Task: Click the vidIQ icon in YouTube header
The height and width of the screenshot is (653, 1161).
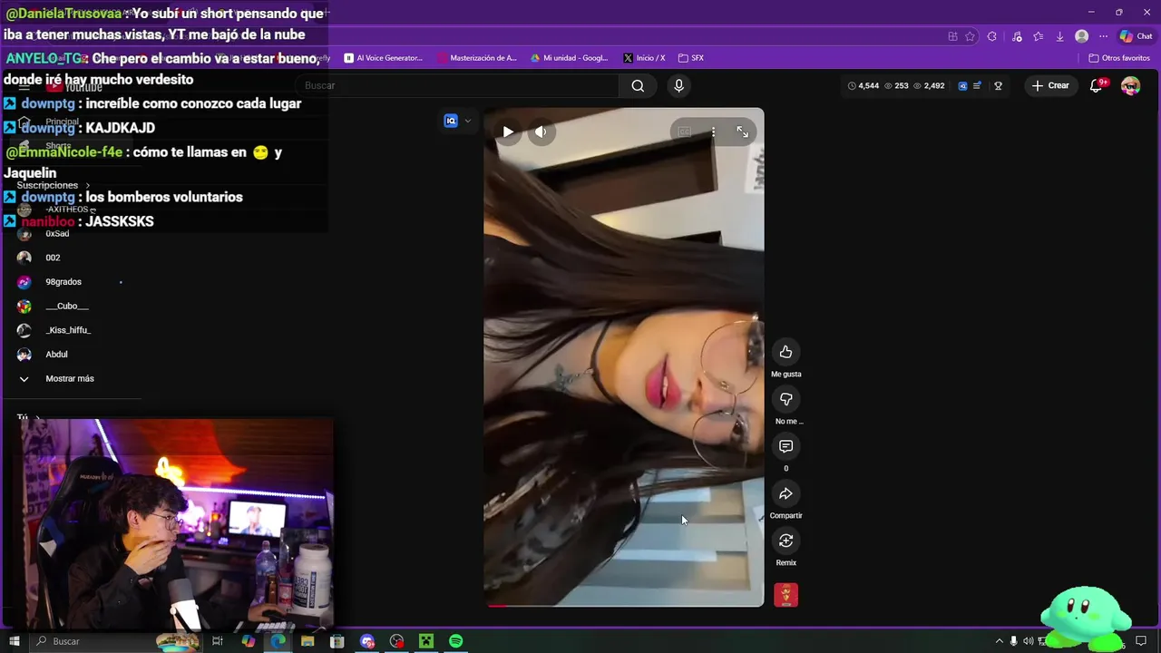Action: (962, 86)
